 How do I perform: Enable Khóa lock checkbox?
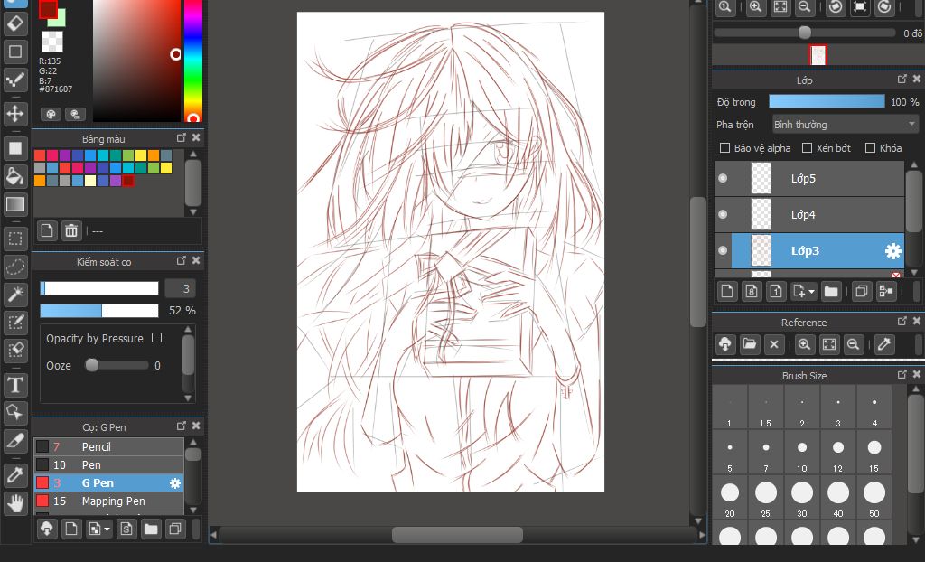pos(870,147)
